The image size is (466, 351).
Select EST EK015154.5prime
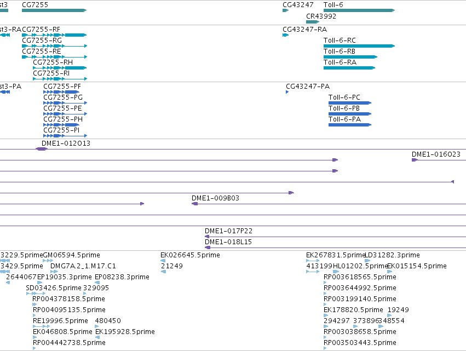coord(390,272)
